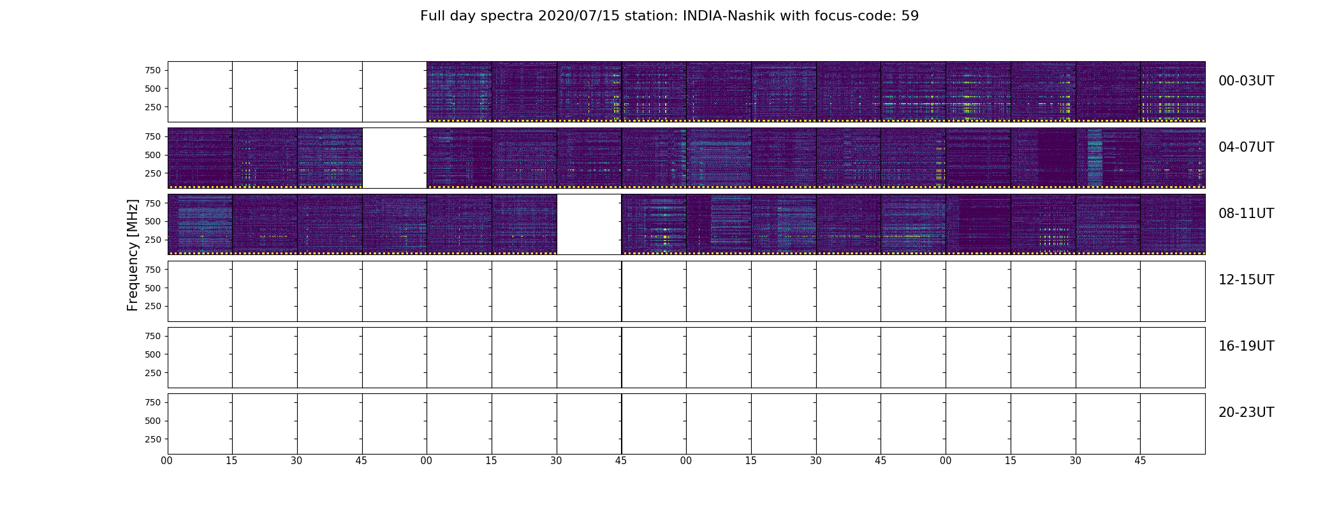
Task: Select the 250 tick of the 20-23UT row
Action: coord(153,439)
